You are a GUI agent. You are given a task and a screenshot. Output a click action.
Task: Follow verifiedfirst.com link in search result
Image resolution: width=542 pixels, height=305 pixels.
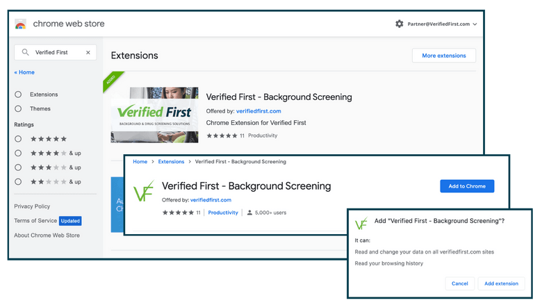[x=258, y=111]
